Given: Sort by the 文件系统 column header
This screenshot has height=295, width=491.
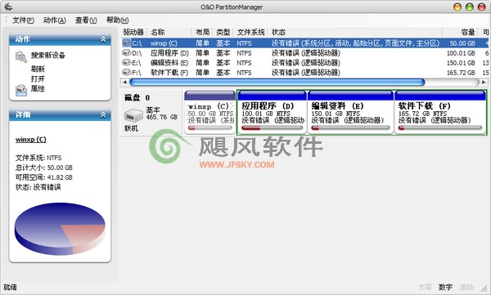Looking at the screenshot, I should pyautogui.click(x=251, y=32).
